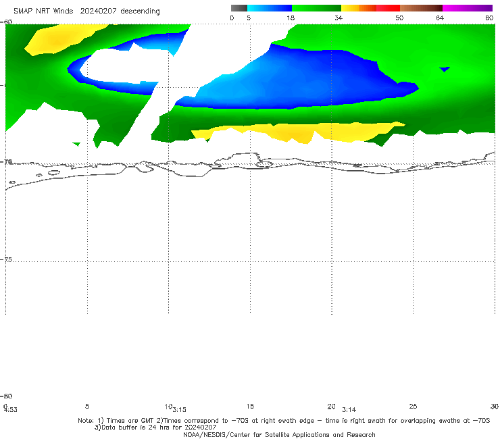Click the color bar label '50'
Viewport: 500px width, 439px height.
pos(399,18)
